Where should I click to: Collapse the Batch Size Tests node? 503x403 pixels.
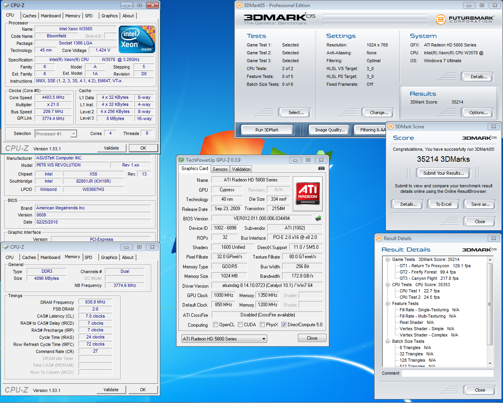pyautogui.click(x=388, y=341)
